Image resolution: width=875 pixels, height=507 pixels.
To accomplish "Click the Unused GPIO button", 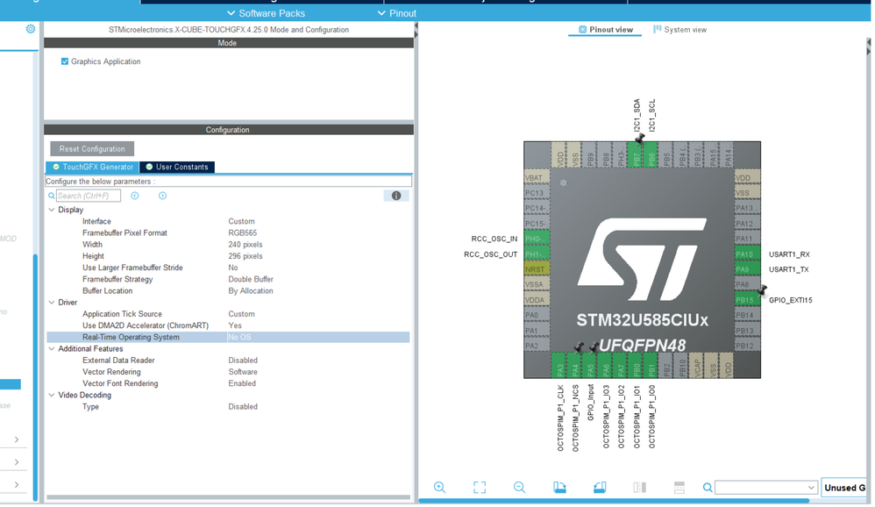I will 844,488.
